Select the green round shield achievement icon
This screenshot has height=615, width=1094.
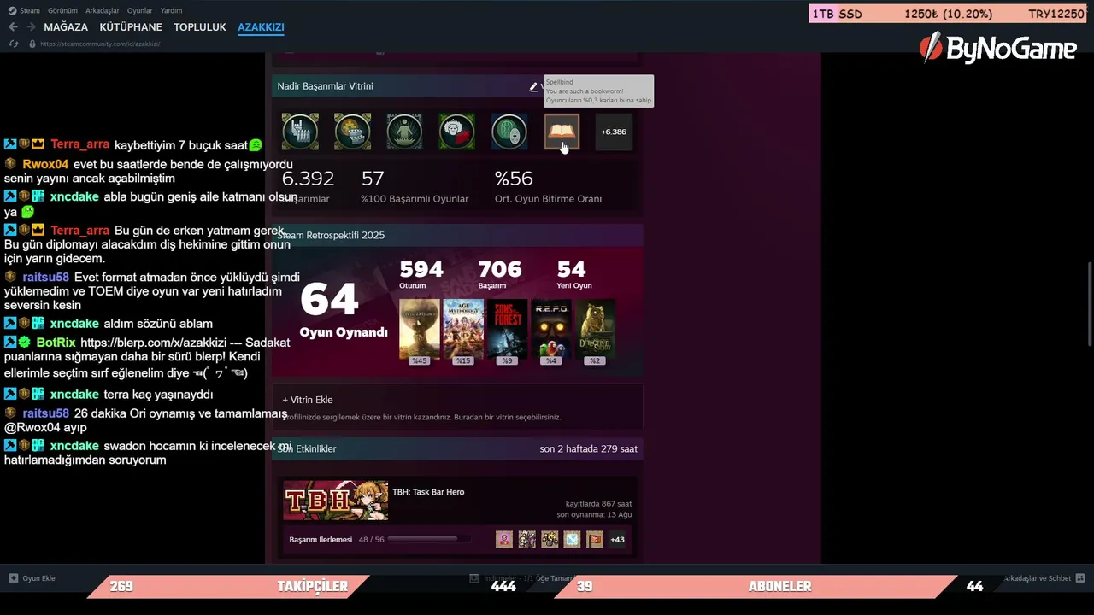point(509,132)
